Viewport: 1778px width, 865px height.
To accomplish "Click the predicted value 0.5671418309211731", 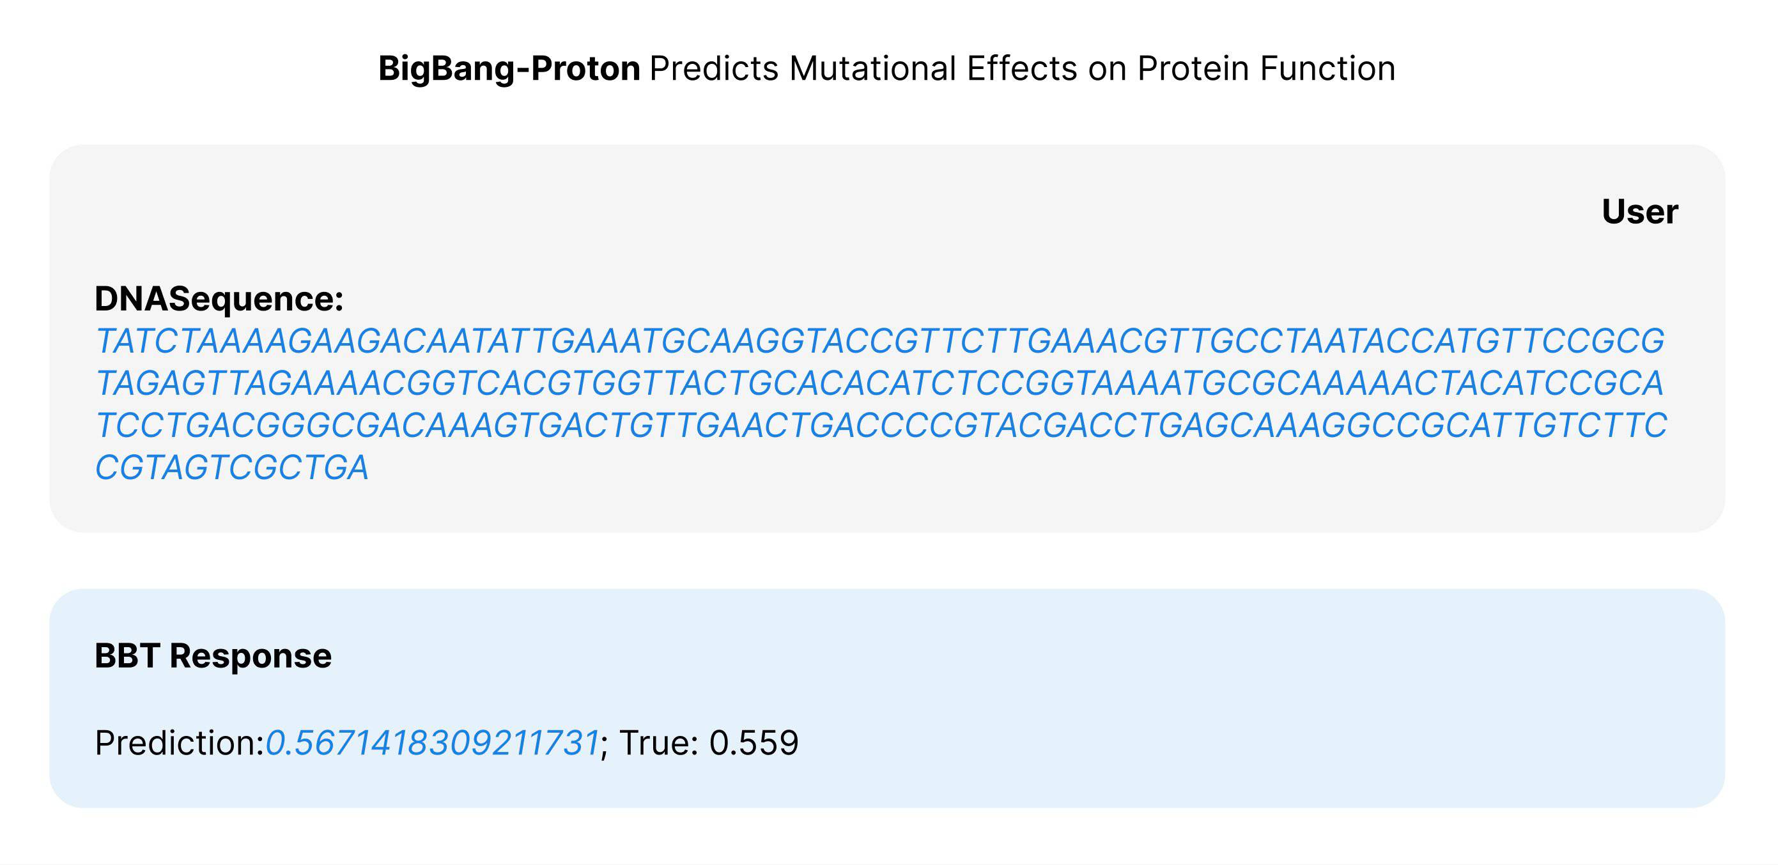I will (432, 744).
